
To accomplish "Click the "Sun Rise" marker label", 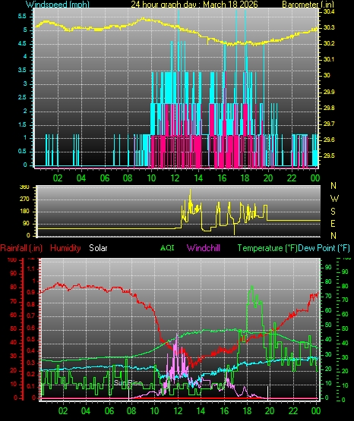I will pos(128,382).
